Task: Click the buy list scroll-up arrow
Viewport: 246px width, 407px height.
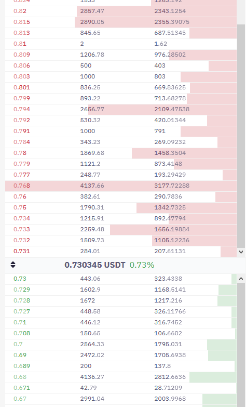Action: (x=241, y=279)
